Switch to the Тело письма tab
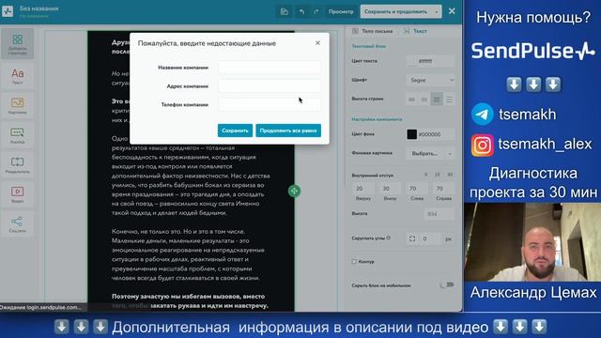Viewport: 601px width, 338px height. pyautogui.click(x=372, y=31)
